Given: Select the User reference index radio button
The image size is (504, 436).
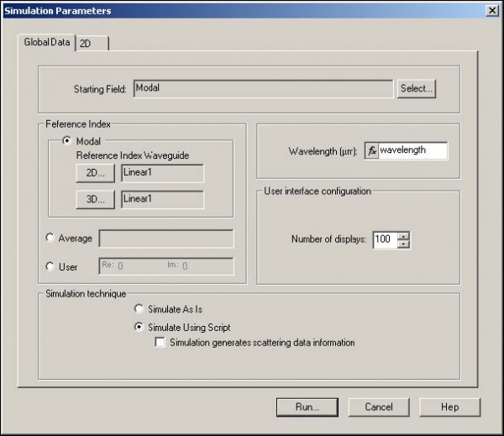Looking at the screenshot, I should [x=50, y=266].
